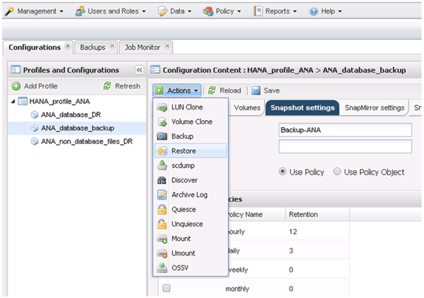Select the Use Policy radio button
The image size is (424, 298).
[x=283, y=172]
